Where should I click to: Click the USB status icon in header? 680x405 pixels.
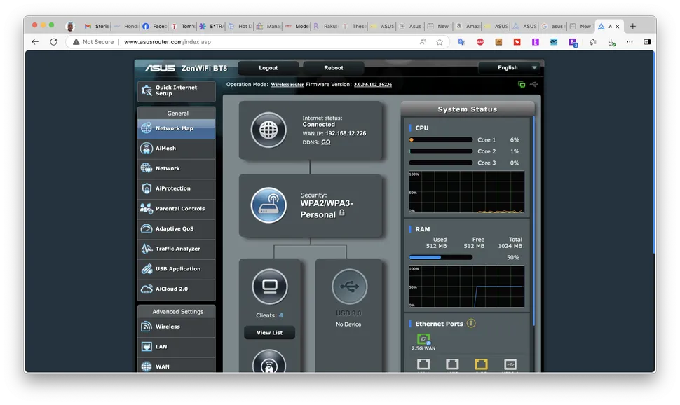[534, 85]
